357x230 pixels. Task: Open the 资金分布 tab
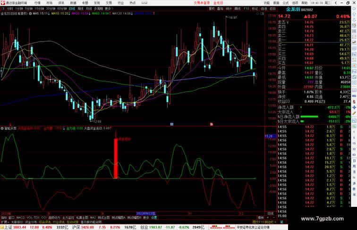pyautogui.click(x=31, y=222)
